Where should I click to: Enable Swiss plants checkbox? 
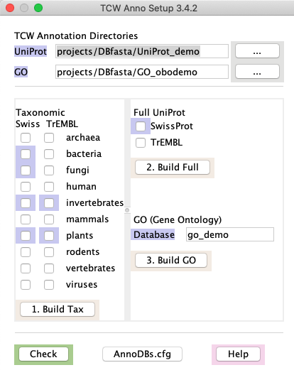(26, 236)
